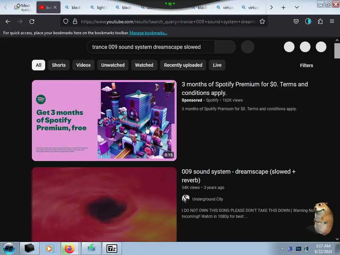Select the All filter chip
This screenshot has height=255, width=340.
pyautogui.click(x=39, y=65)
